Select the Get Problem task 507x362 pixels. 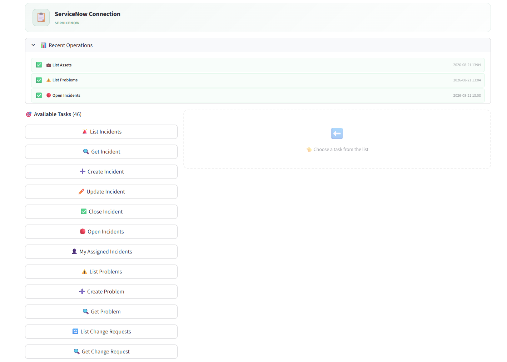tap(101, 312)
